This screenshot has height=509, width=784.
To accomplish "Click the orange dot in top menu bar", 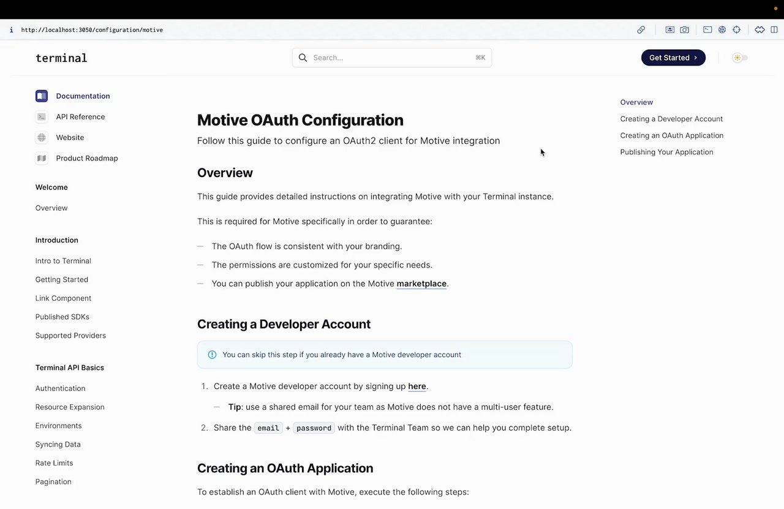I will tap(775, 9).
